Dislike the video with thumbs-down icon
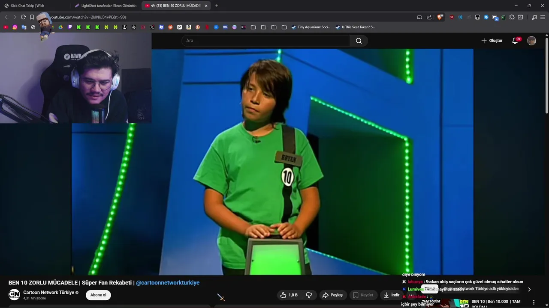 [309, 295]
